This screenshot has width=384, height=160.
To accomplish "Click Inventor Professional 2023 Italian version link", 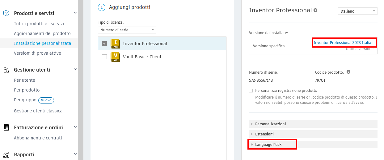I will click(343, 42).
